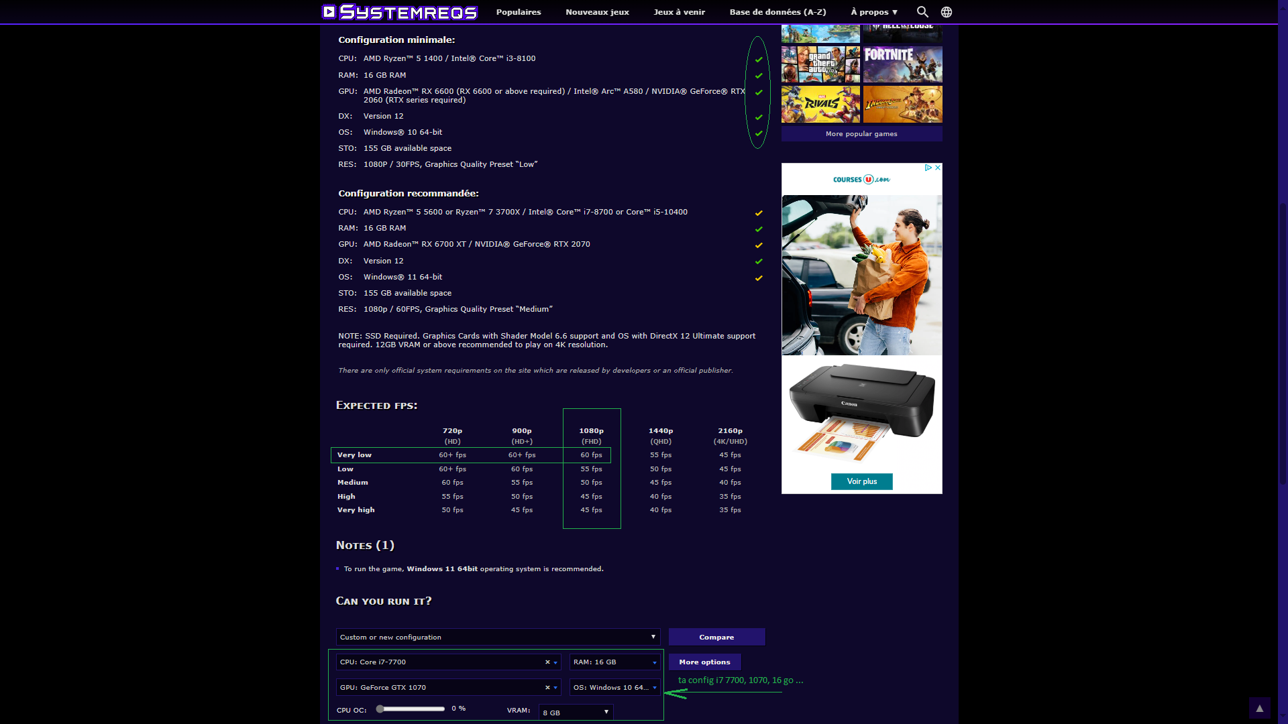Screen dimensions: 1288x724
Task: Open the site search icon
Action: tap(922, 12)
